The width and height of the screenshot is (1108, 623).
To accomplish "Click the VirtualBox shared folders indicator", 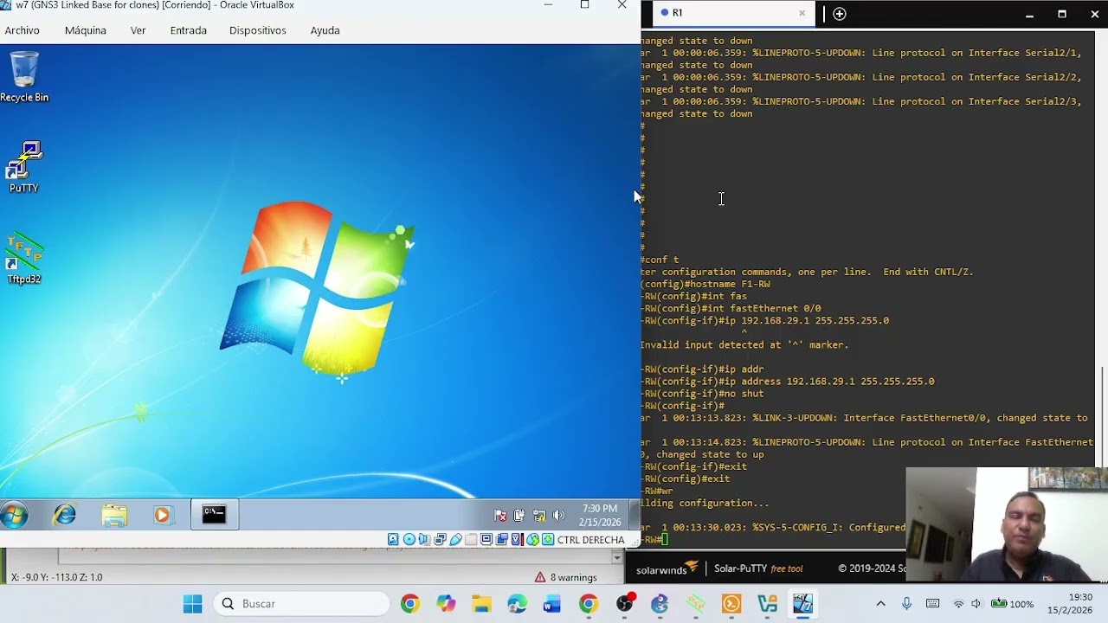I will [x=471, y=540].
